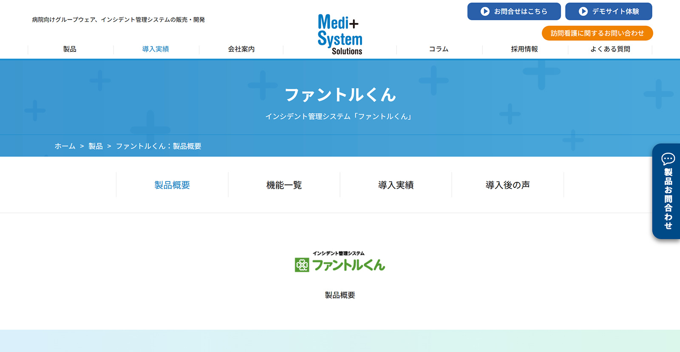Open 製品 in main navigation
The image size is (680, 352).
[x=70, y=49]
